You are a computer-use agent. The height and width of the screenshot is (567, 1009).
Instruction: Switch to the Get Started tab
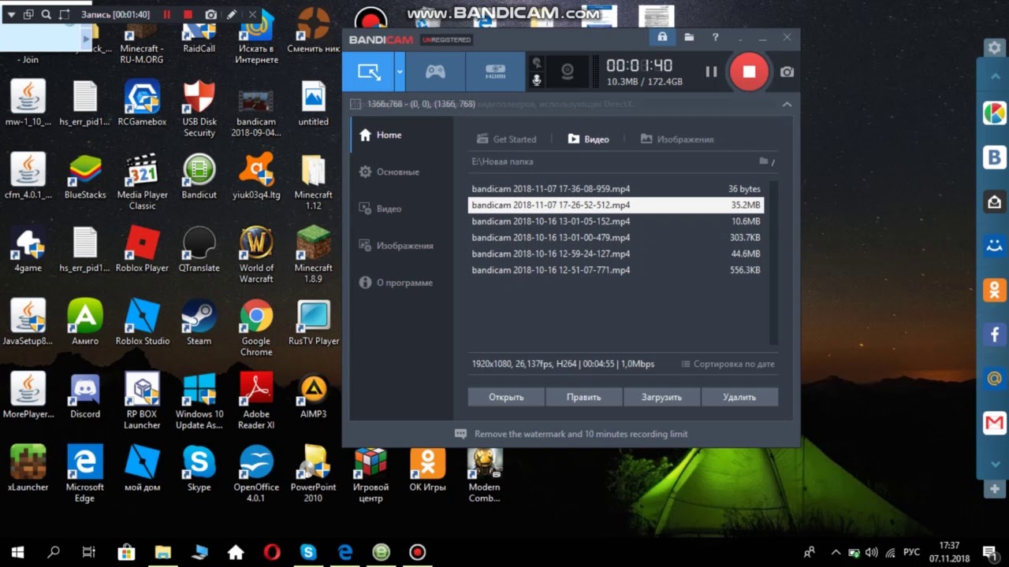[x=506, y=139]
